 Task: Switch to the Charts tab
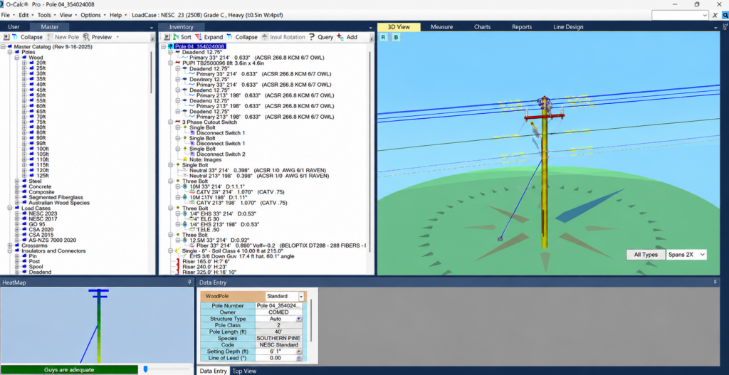(482, 27)
